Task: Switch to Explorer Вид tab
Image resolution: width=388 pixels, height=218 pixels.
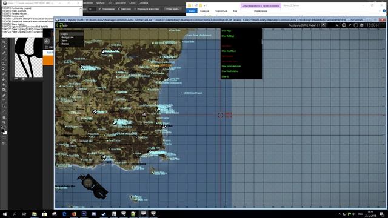Action: [x=235, y=11]
